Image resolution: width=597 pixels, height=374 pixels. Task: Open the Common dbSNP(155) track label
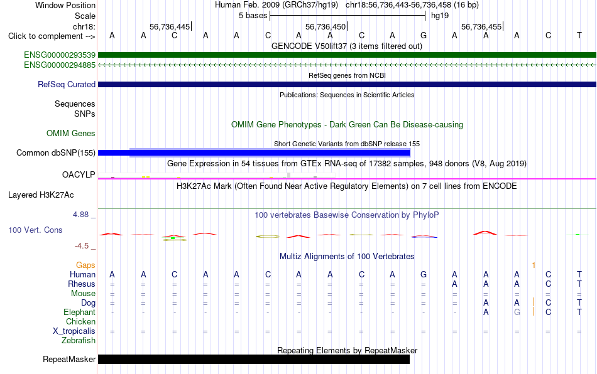[56, 152]
